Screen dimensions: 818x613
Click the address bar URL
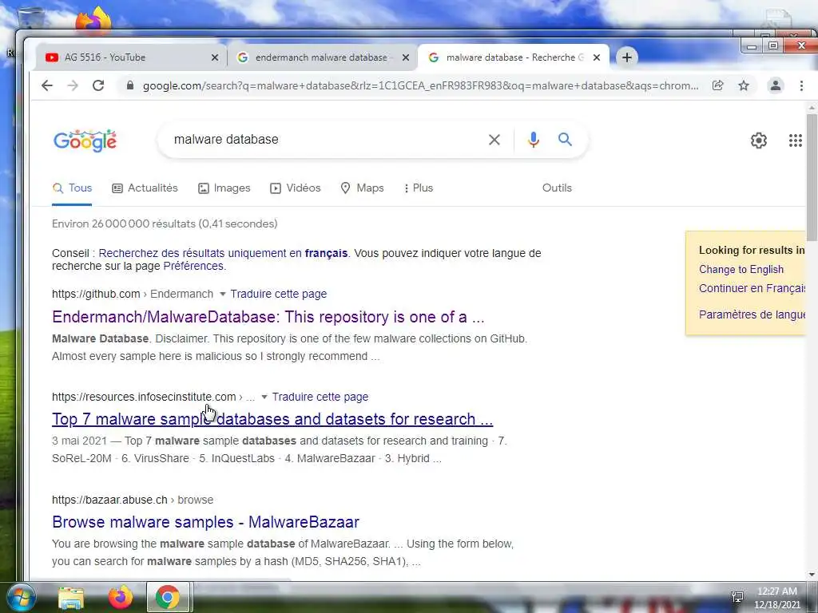point(420,85)
